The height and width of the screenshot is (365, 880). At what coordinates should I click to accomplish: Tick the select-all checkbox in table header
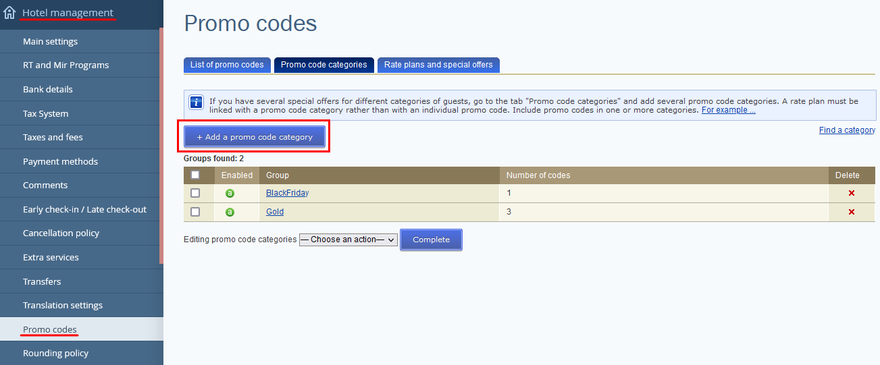coord(195,175)
